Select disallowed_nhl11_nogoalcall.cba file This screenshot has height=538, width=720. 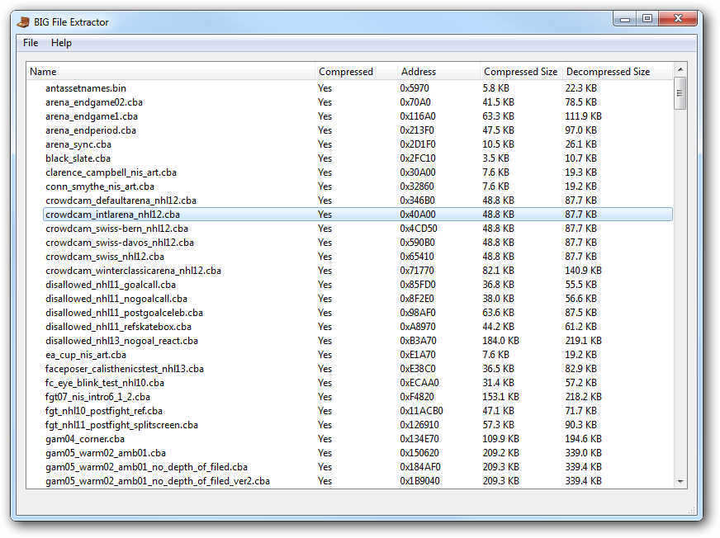(x=116, y=299)
